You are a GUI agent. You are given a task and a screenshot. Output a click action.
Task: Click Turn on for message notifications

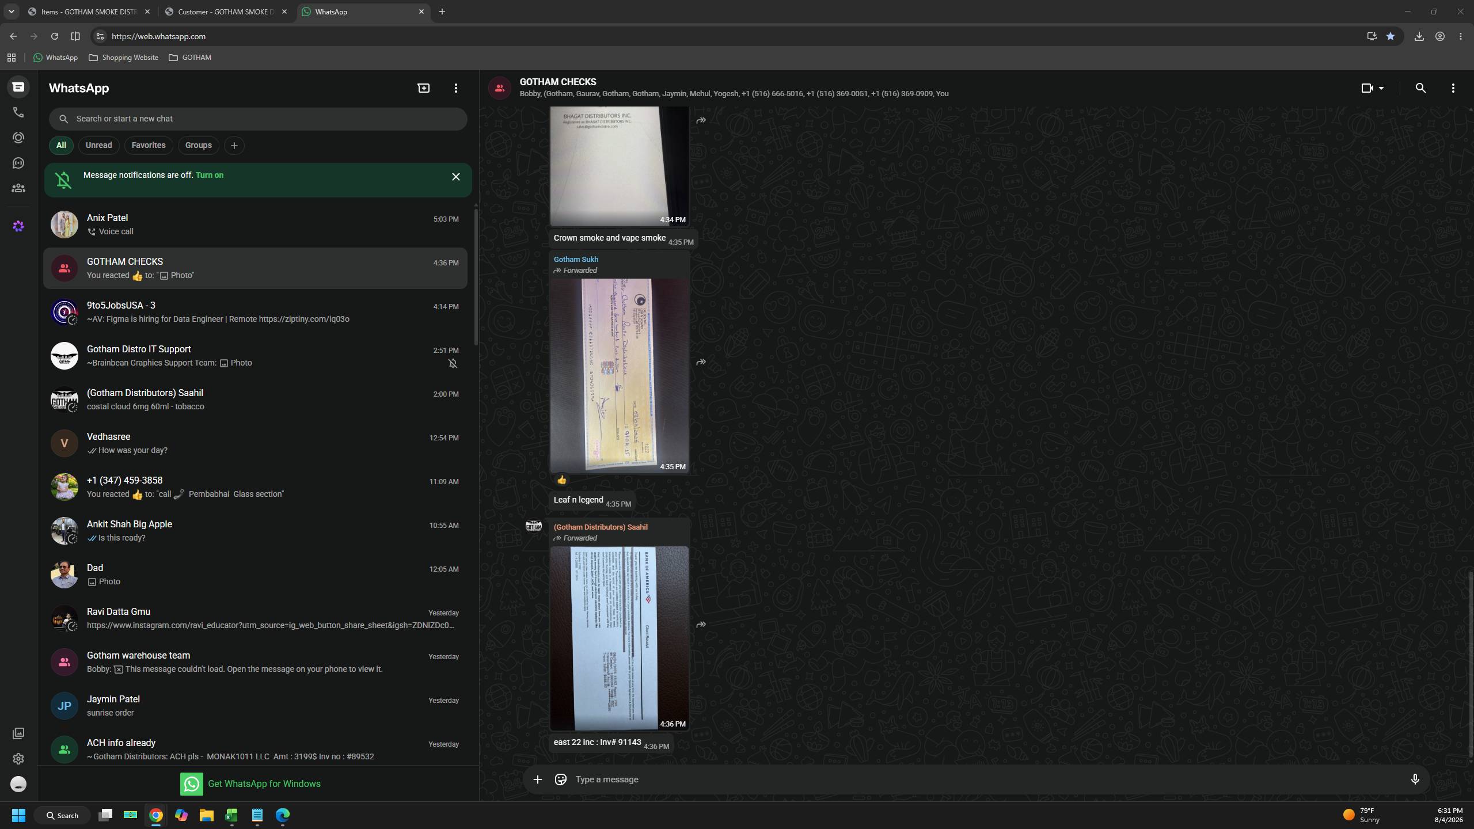pos(210,175)
